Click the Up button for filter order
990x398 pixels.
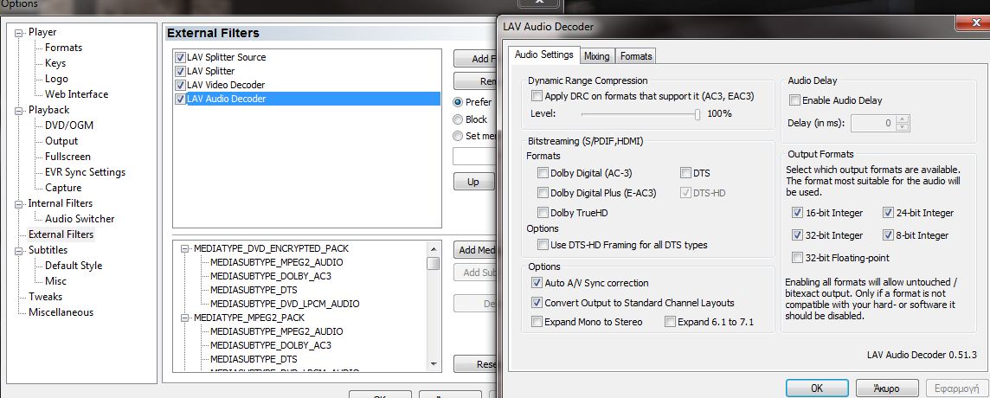click(473, 182)
